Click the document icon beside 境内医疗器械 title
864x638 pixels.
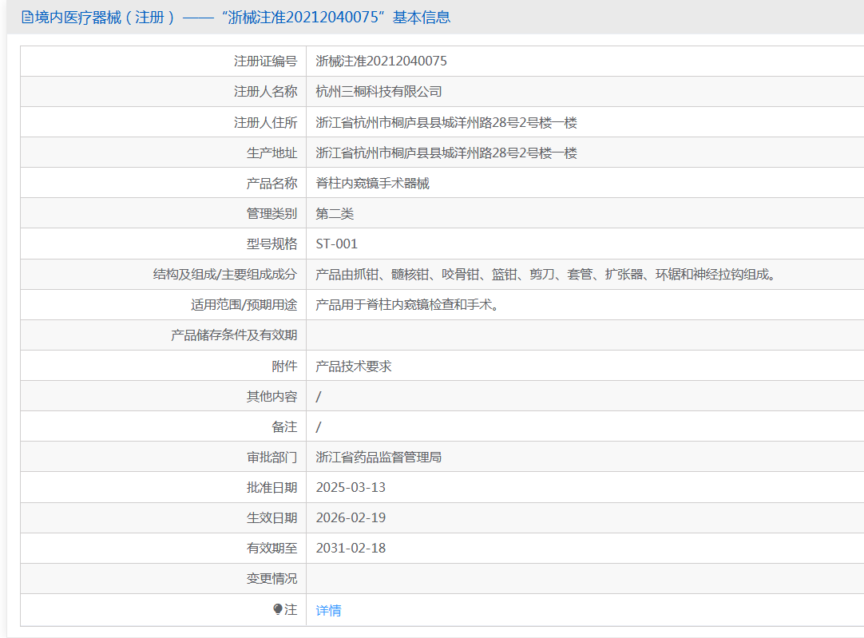[x=27, y=17]
